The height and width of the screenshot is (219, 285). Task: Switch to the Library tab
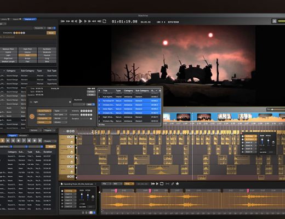(x=5, y=19)
